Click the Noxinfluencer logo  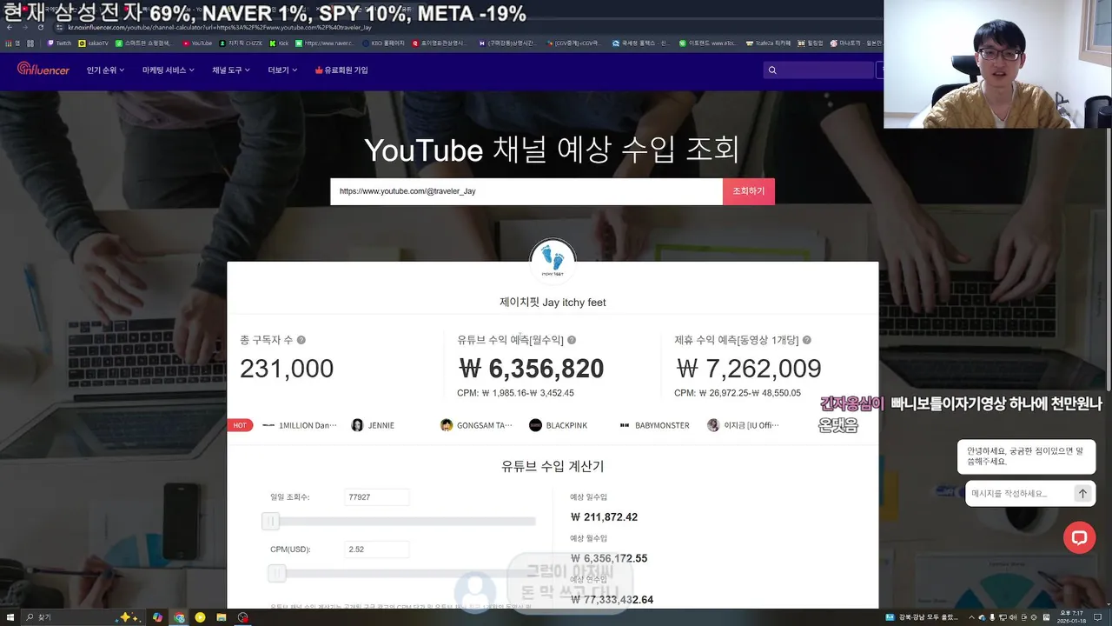pos(43,70)
